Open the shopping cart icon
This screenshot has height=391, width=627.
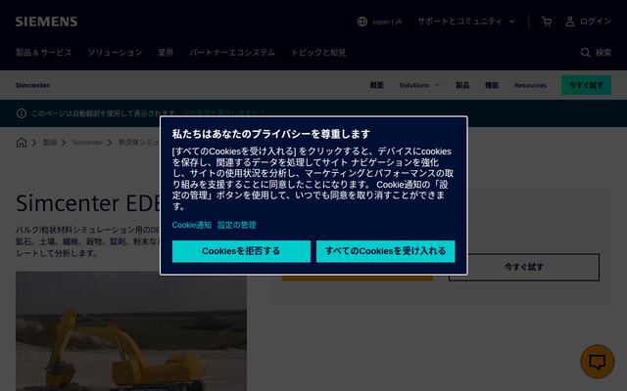tap(547, 22)
